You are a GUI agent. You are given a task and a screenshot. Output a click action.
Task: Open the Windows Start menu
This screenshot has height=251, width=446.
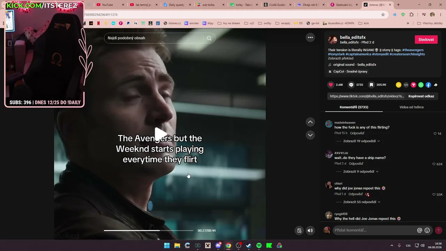coord(167,245)
